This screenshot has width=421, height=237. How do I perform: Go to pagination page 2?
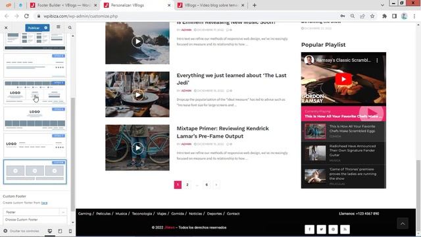pyautogui.click(x=187, y=184)
